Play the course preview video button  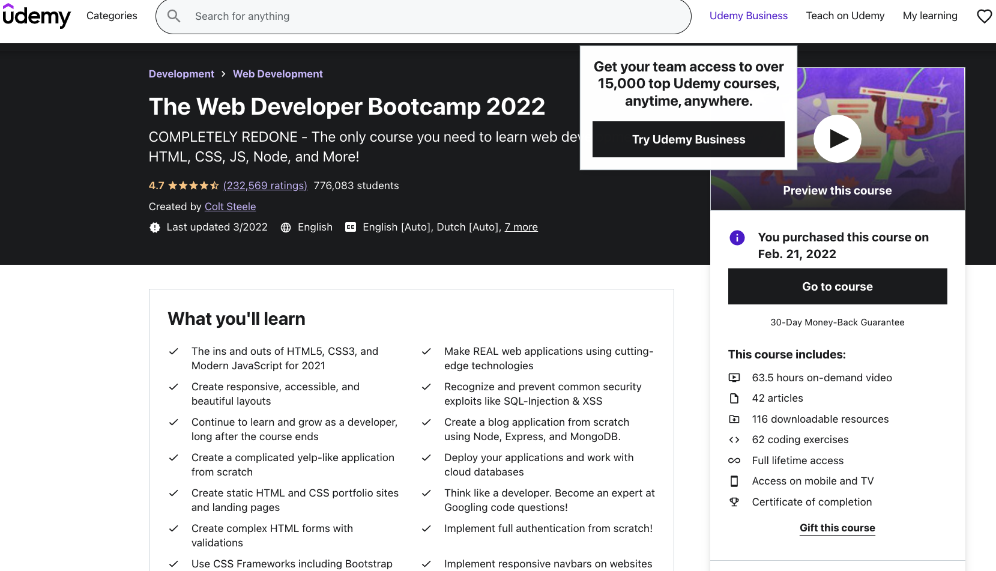tap(837, 139)
